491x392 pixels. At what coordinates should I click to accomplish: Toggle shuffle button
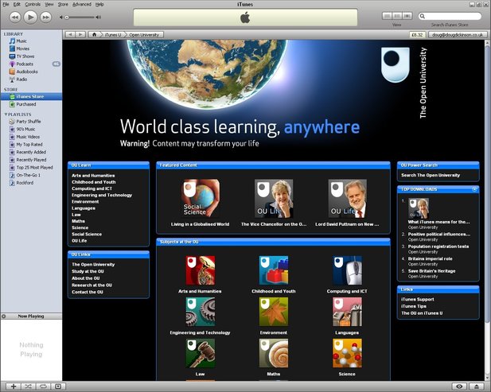[28, 386]
